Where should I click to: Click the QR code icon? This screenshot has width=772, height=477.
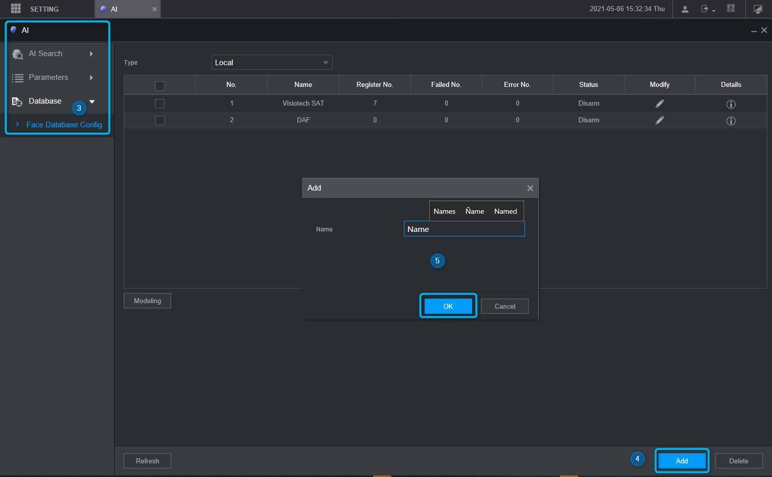(x=731, y=8)
